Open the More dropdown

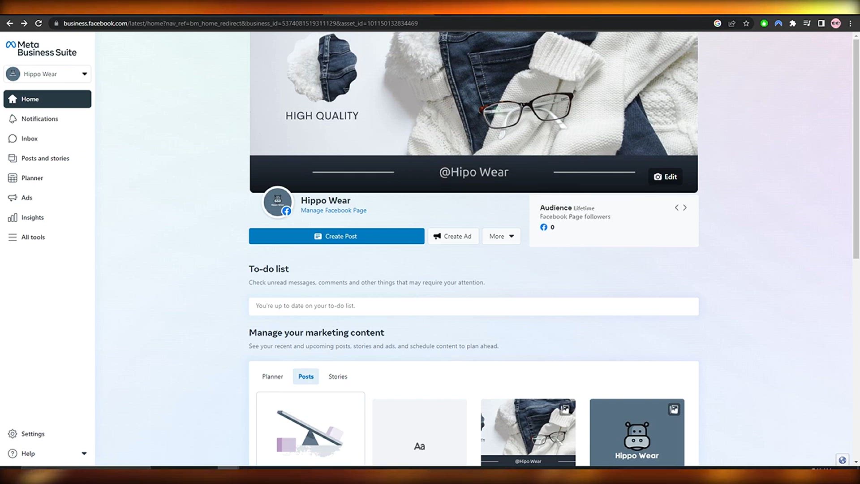(501, 236)
